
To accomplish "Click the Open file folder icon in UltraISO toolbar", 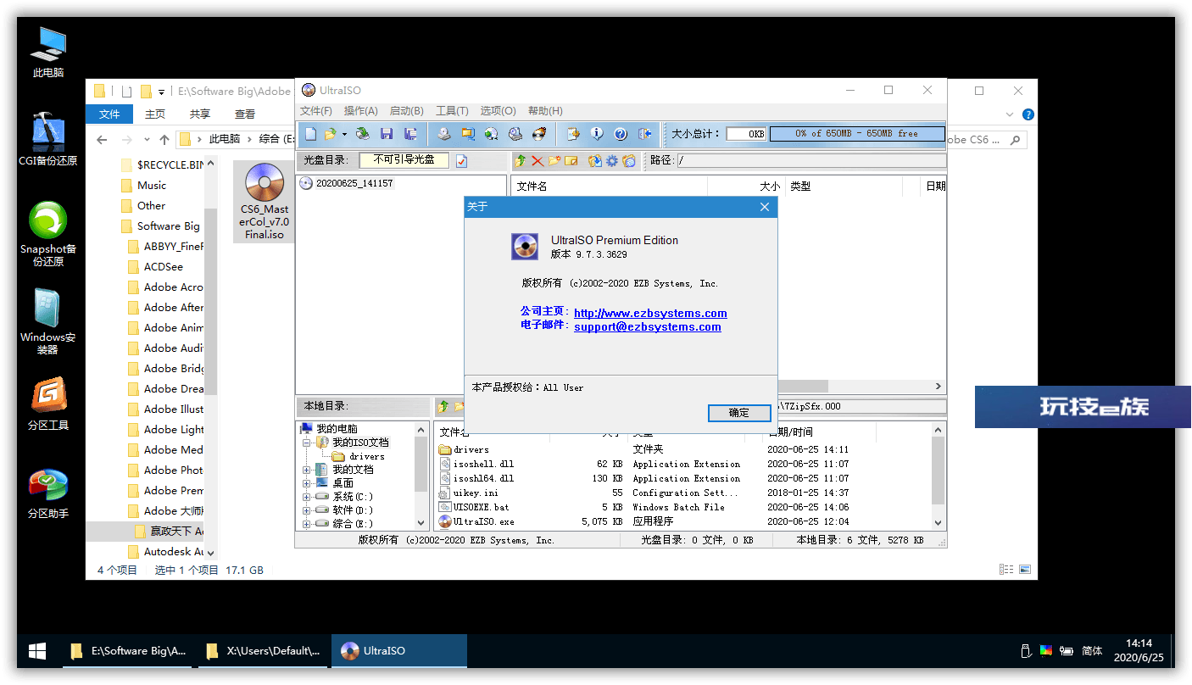I will tap(330, 133).
